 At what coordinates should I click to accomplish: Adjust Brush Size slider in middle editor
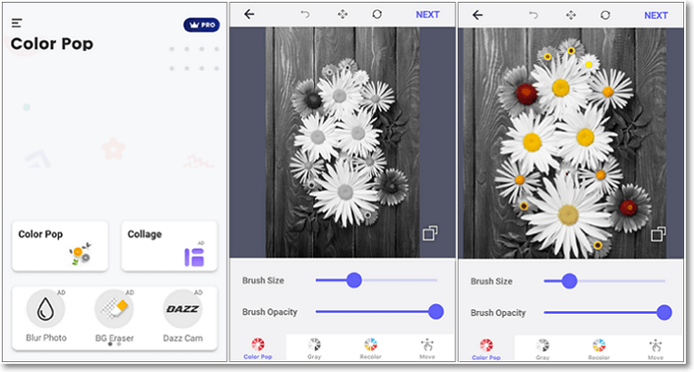[376, 279]
